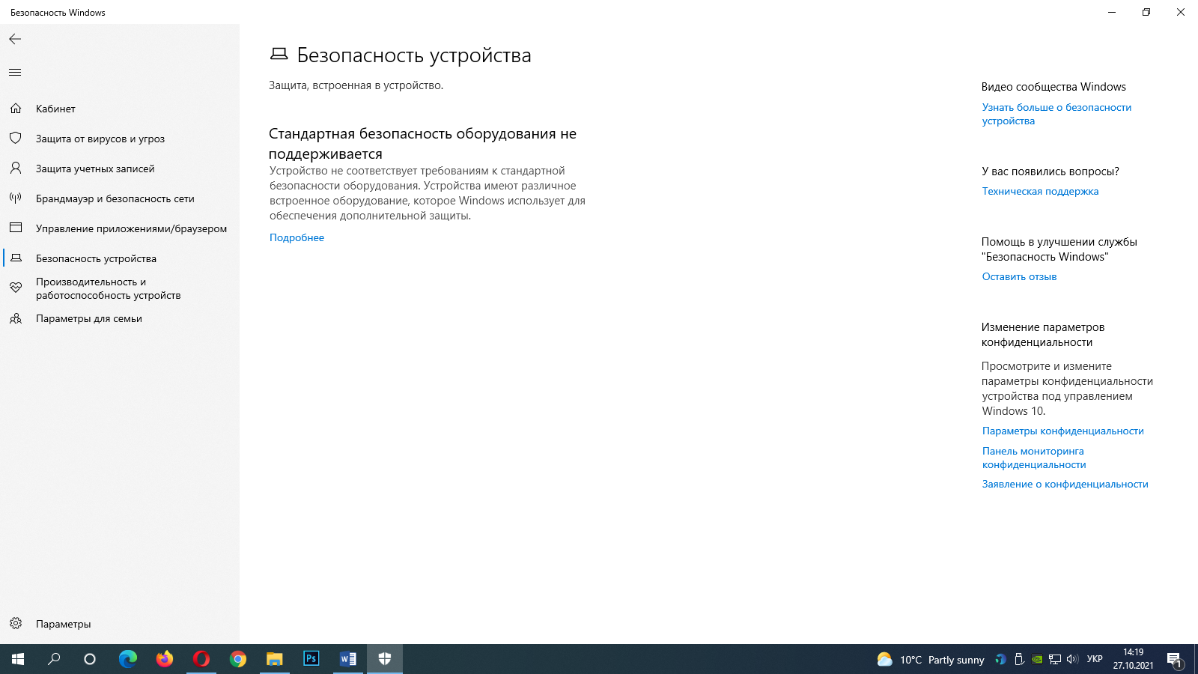Viewport: 1198px width, 674px height.
Task: Open taskbar search magnifier
Action: pyautogui.click(x=54, y=659)
